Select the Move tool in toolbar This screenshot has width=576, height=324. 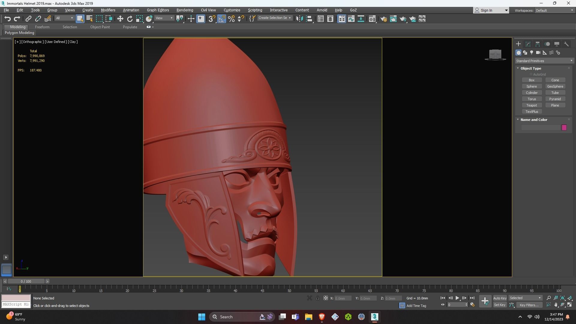[120, 19]
